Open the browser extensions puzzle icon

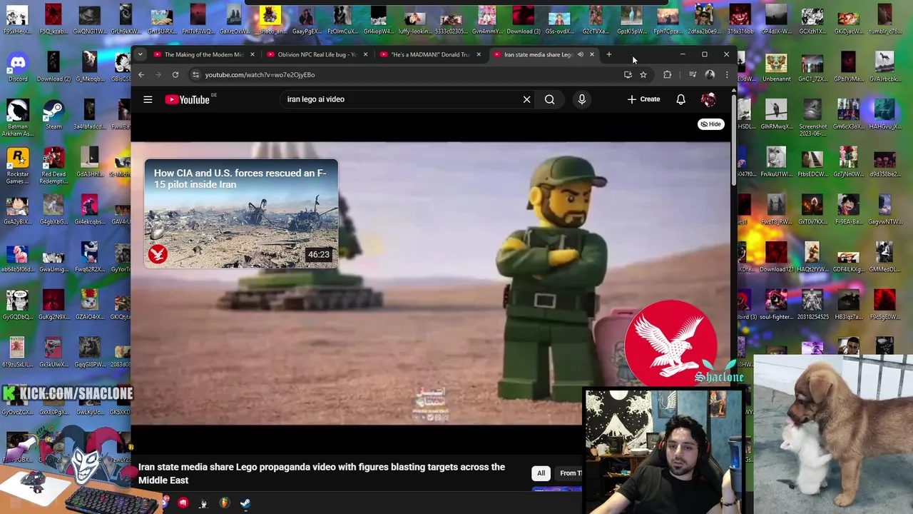(667, 74)
